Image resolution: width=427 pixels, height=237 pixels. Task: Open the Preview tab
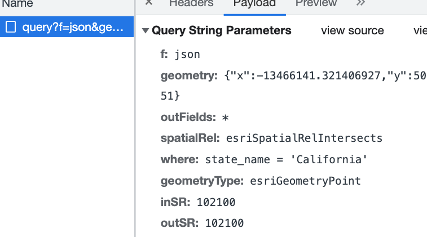click(x=316, y=3)
